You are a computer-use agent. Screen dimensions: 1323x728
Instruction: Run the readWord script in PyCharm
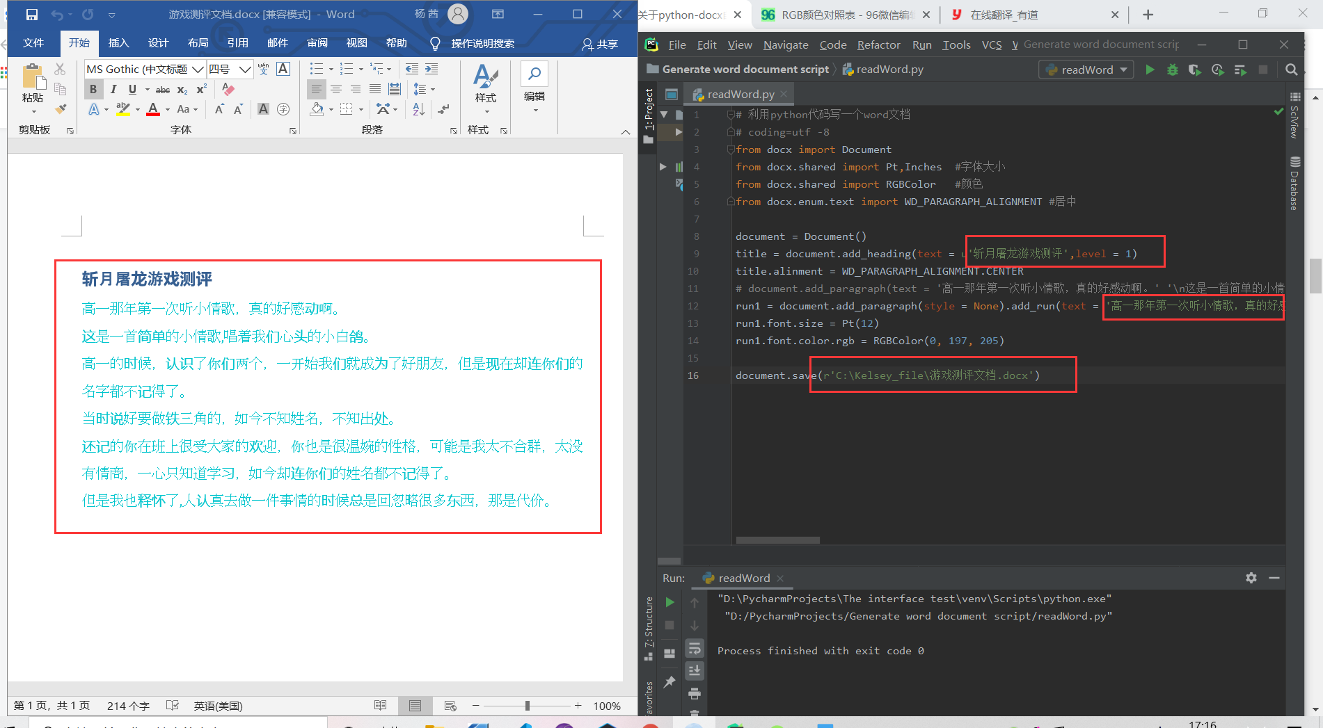point(1149,70)
